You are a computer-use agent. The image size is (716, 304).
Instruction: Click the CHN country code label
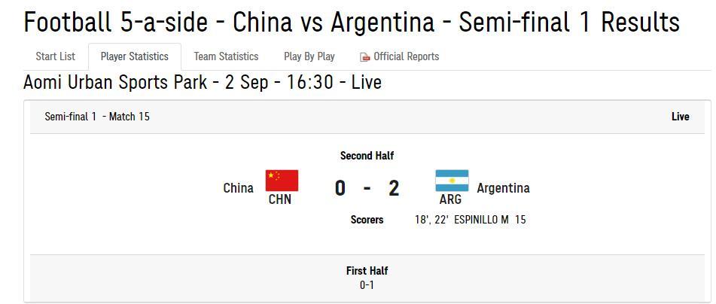280,200
